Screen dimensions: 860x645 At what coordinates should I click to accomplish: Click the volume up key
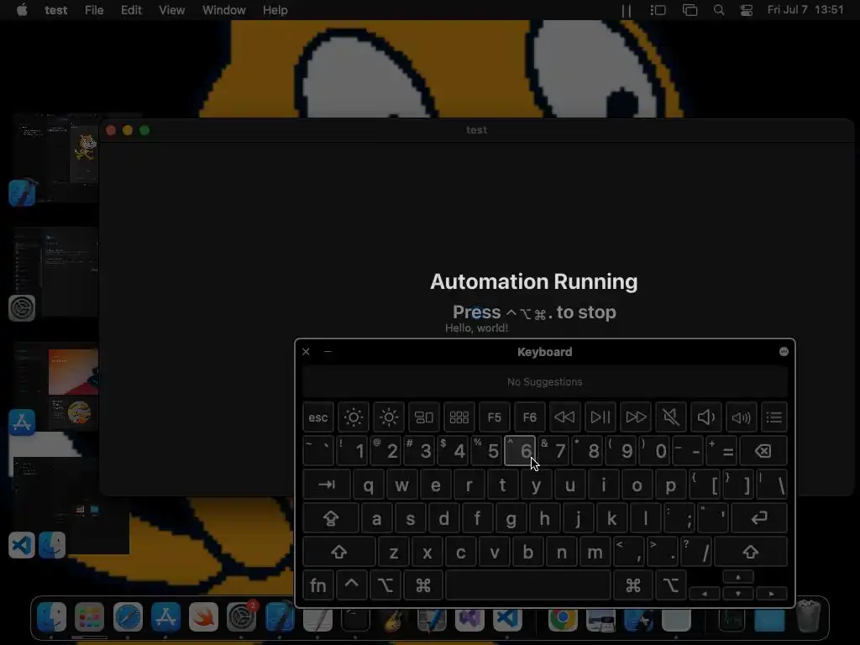coord(741,417)
